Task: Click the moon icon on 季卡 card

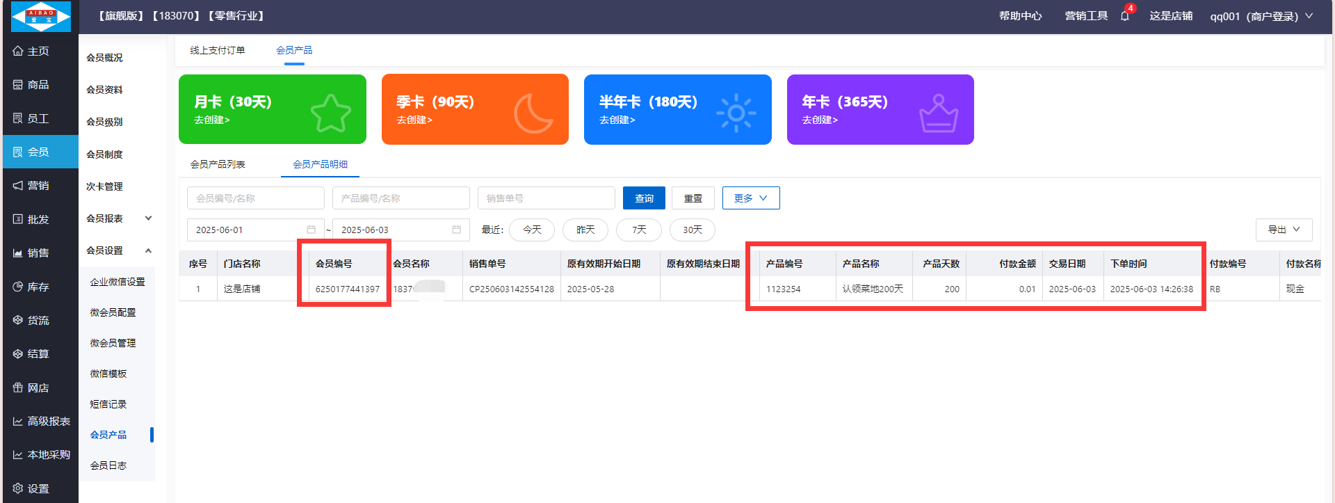Action: 533,113
